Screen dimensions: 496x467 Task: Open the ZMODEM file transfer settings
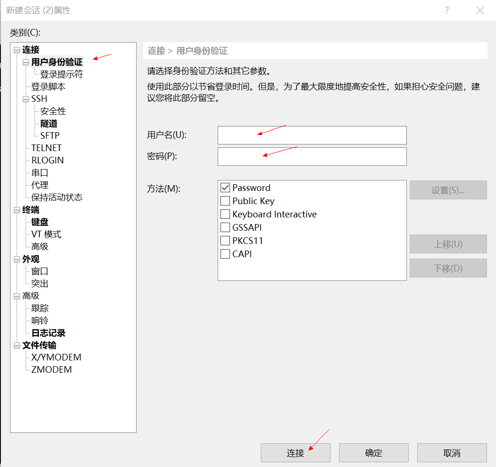click(x=50, y=369)
